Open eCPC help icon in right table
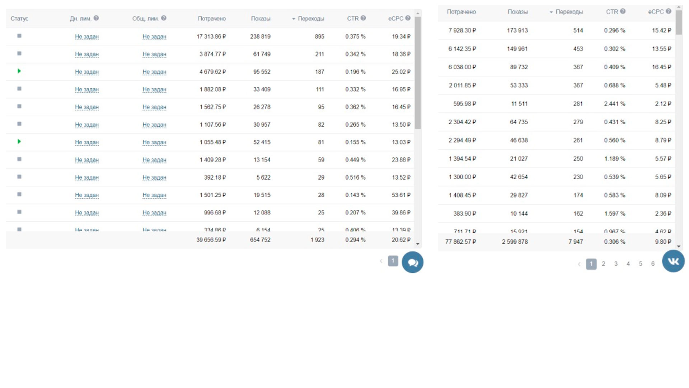Image resolution: width=689 pixels, height=388 pixels. [x=668, y=11]
